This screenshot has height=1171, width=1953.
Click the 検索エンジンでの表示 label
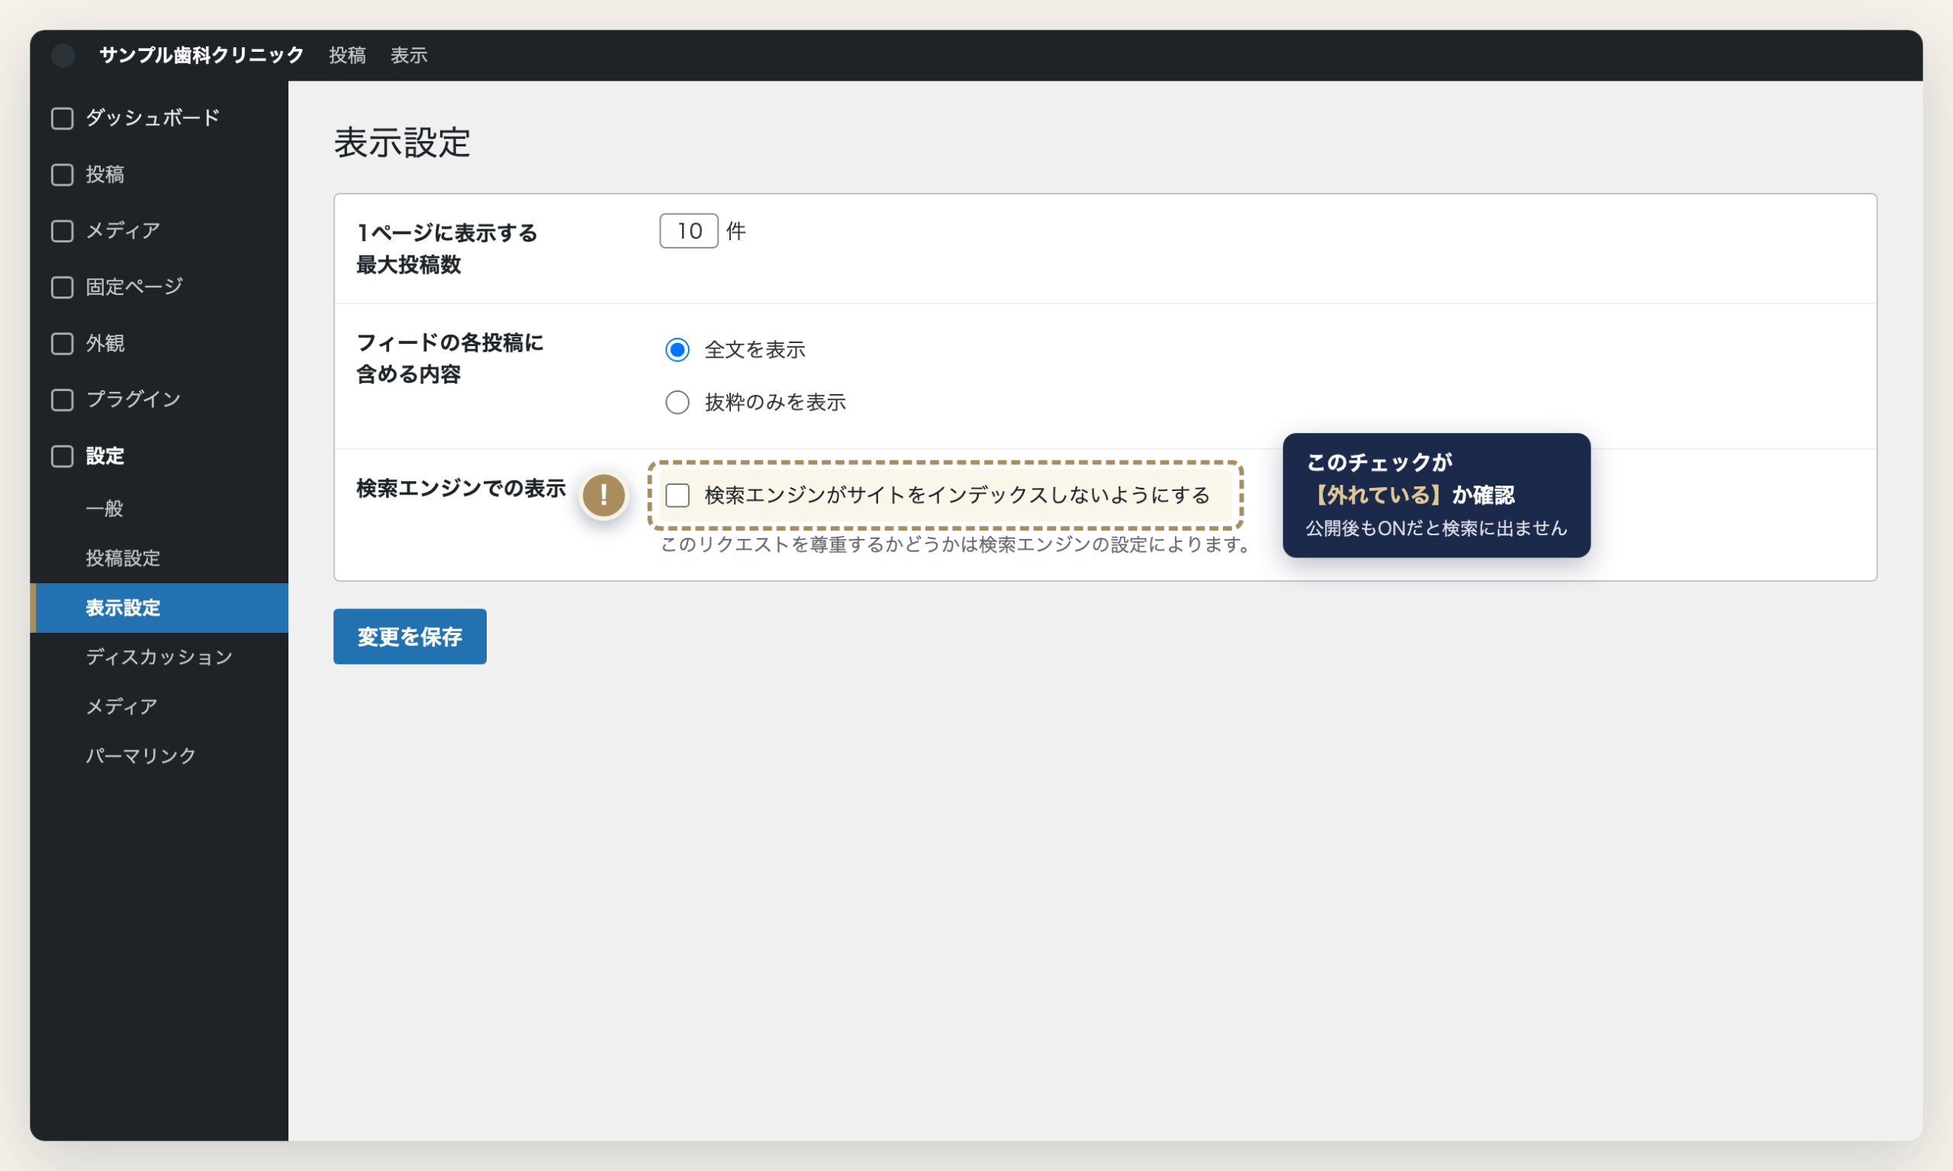[461, 489]
